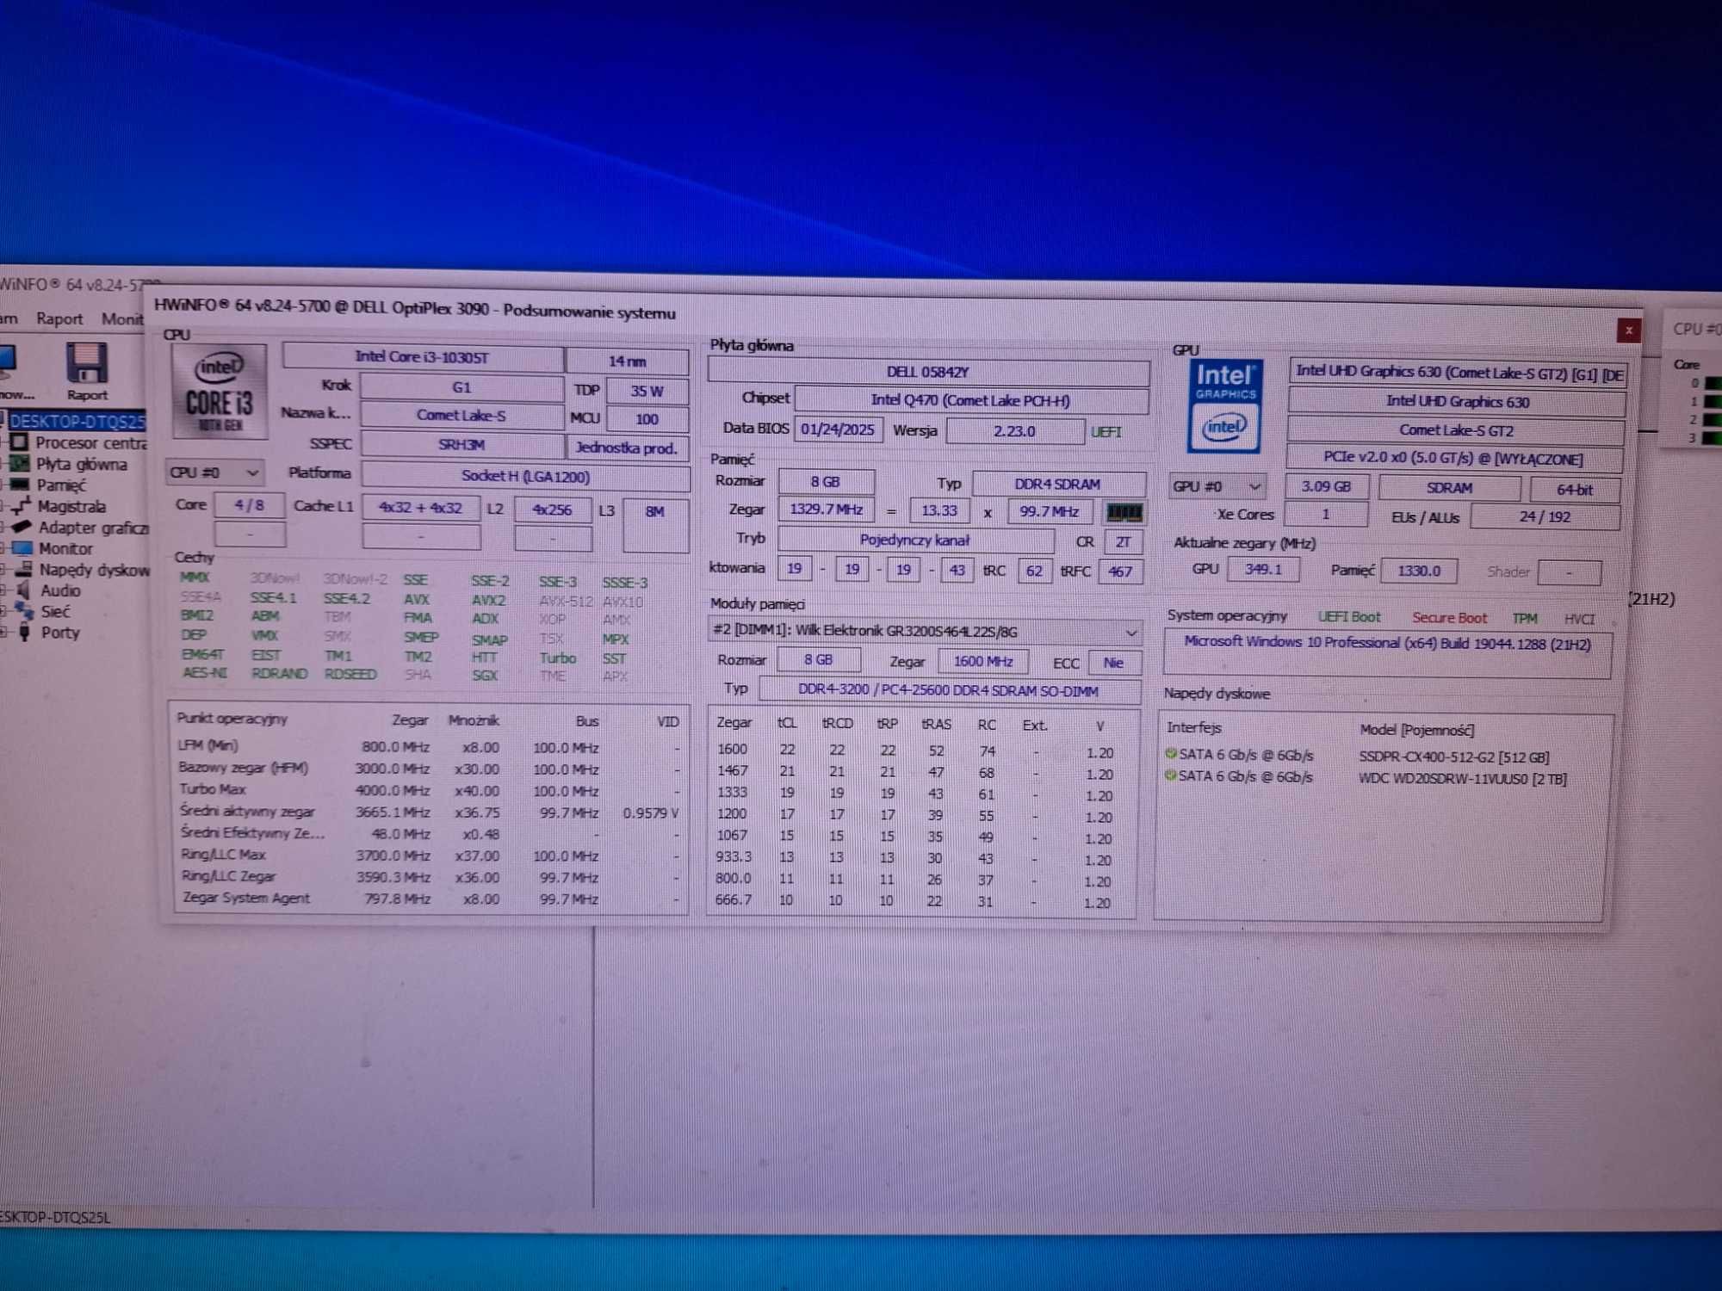1722x1291 pixels.
Task: Click the Pojedynczy kanał memory mode field
Action: [914, 540]
